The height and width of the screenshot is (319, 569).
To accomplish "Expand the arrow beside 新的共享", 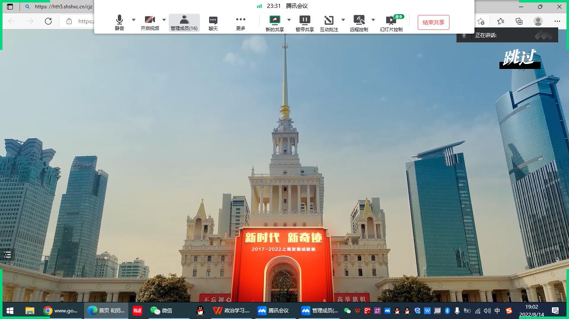I will point(289,20).
